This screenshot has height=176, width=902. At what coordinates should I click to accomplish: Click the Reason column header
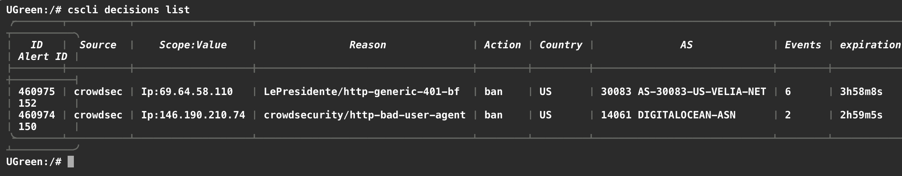[367, 45]
